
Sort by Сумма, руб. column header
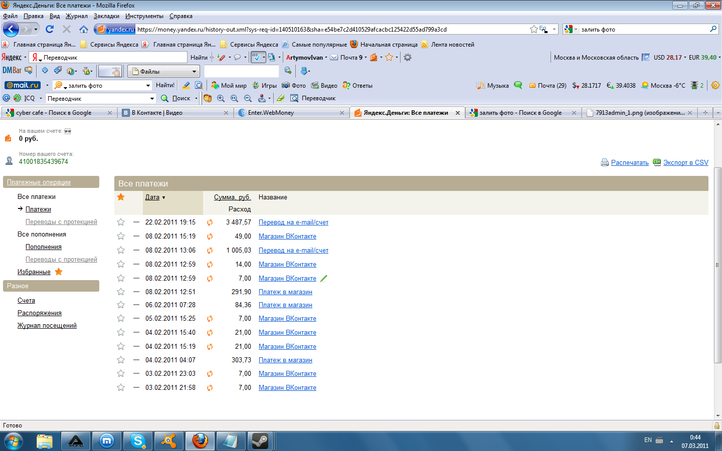233,197
